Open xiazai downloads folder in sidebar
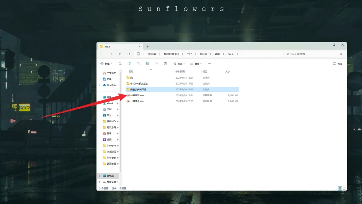Screen dimensions: 362x204 [x=108, y=103]
